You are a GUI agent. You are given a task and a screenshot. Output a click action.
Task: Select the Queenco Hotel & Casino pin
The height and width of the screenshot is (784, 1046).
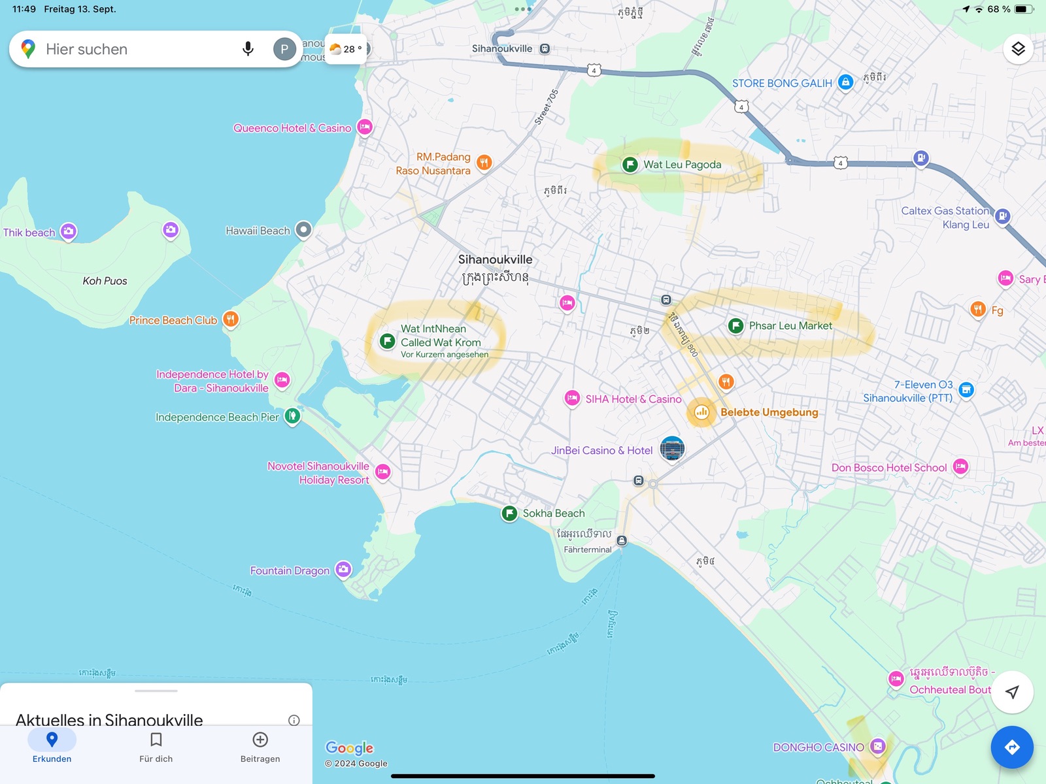(365, 127)
